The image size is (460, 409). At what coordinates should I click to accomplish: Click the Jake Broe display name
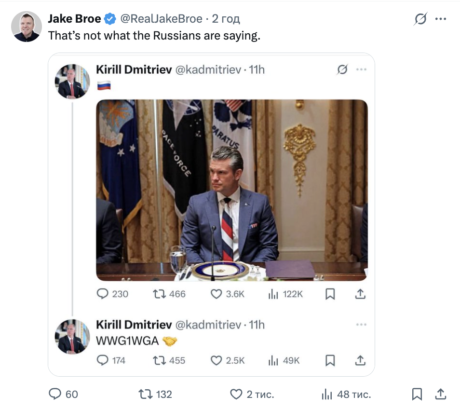(75, 19)
